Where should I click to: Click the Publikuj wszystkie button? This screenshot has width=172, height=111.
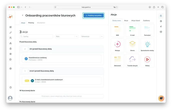pos(93,15)
